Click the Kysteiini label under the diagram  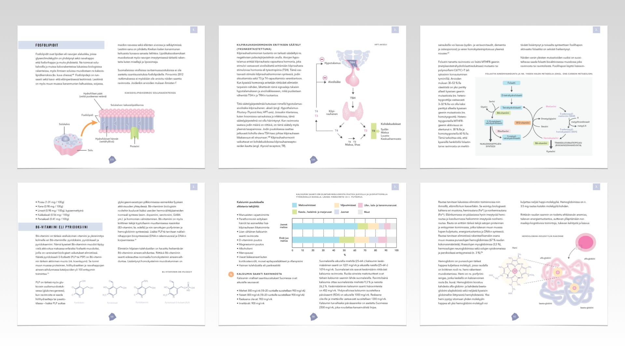551,151
